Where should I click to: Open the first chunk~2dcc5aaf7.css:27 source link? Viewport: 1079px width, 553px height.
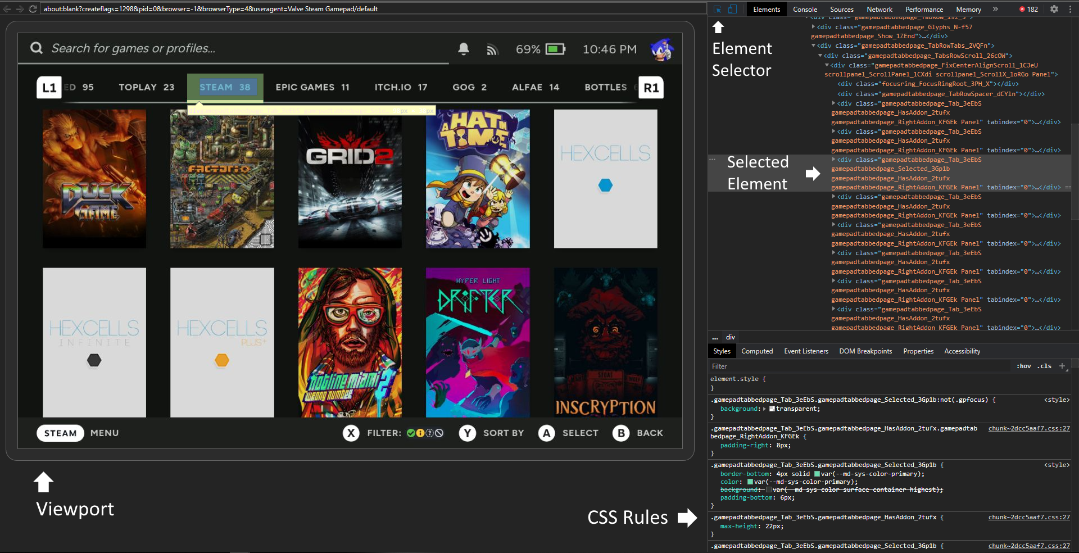click(1028, 428)
